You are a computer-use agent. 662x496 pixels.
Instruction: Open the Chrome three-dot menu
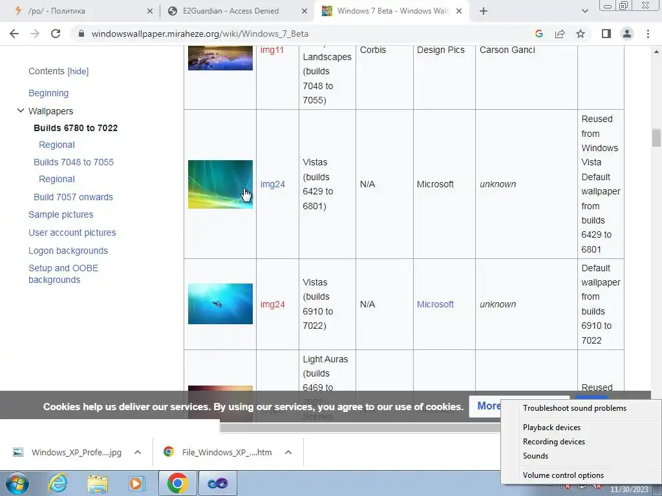point(648,34)
